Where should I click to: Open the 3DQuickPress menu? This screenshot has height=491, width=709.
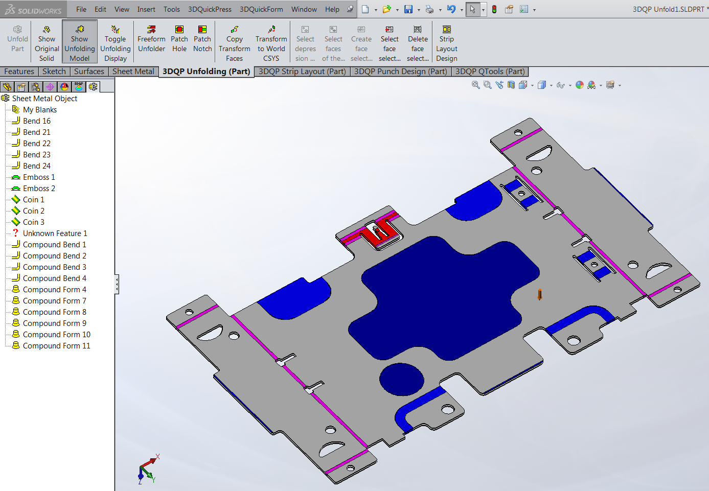210,9
